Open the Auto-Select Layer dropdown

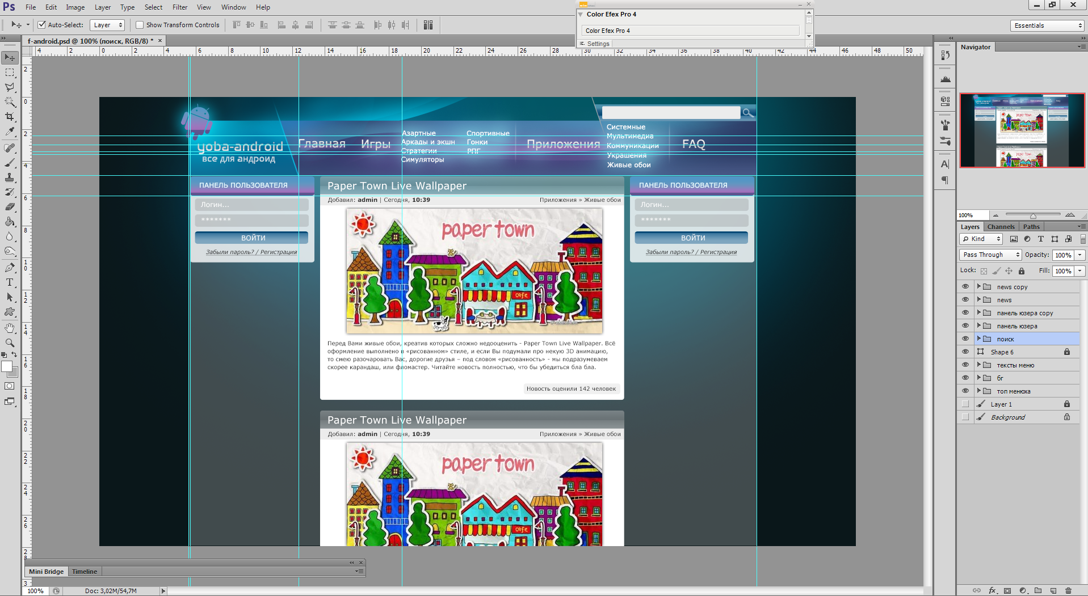point(107,25)
